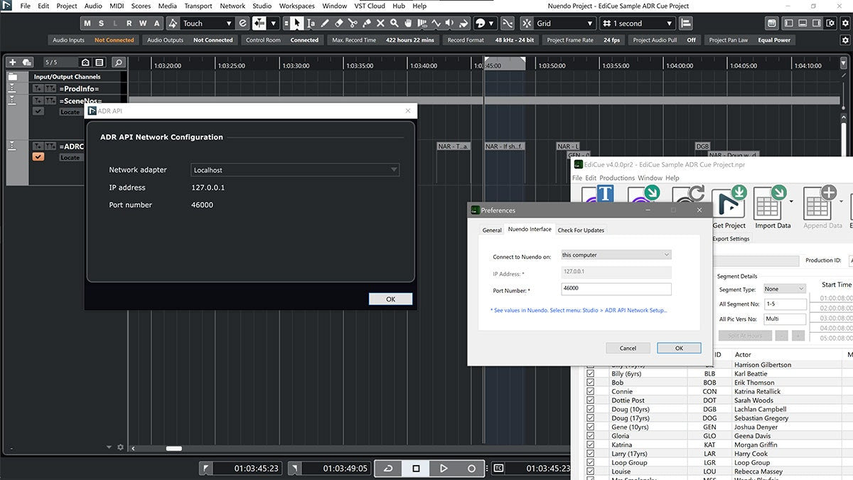Click Cancel in Preferences dialog

tap(628, 348)
